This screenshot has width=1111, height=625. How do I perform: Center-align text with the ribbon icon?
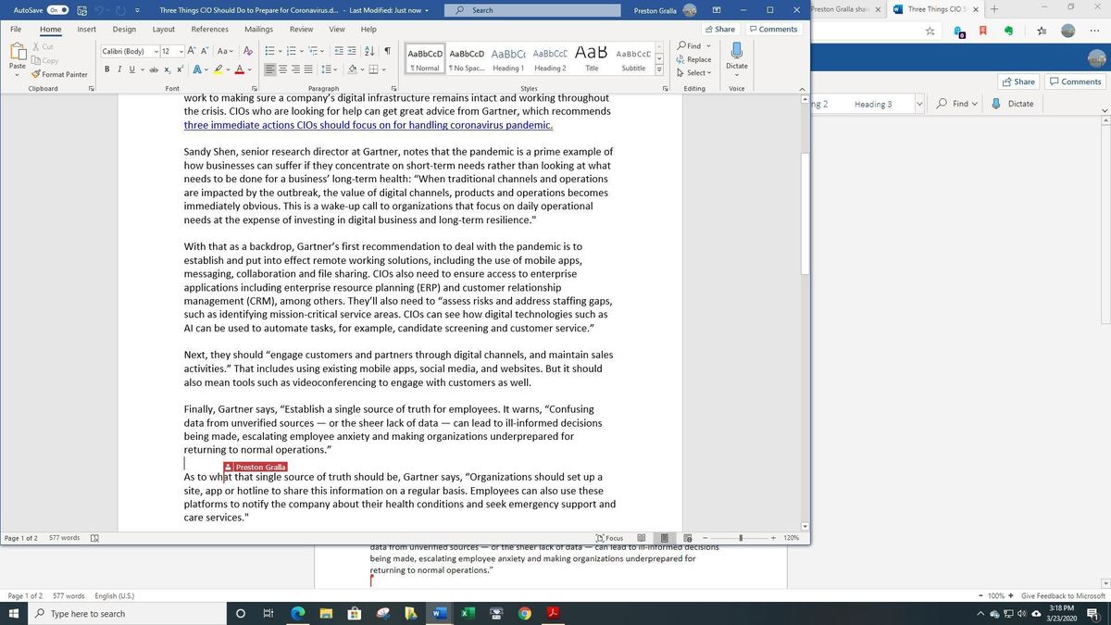[283, 69]
